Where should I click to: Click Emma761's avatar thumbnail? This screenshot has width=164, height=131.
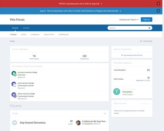click(78, 123)
